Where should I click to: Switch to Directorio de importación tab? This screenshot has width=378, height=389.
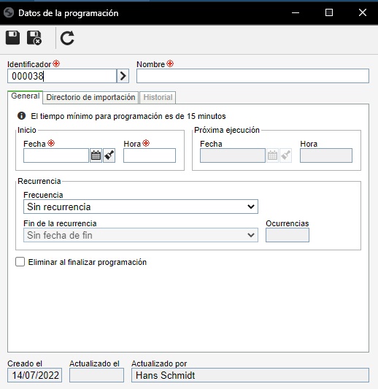pyautogui.click(x=90, y=97)
